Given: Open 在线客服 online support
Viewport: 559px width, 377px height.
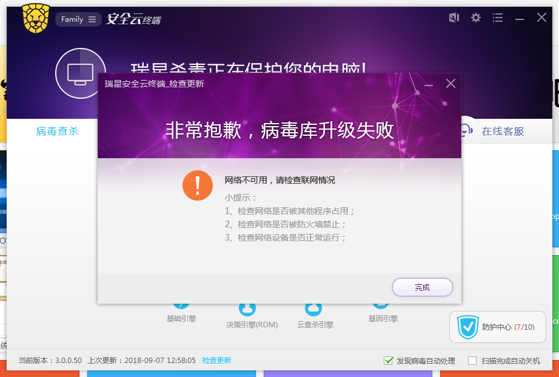Looking at the screenshot, I should tap(503, 132).
